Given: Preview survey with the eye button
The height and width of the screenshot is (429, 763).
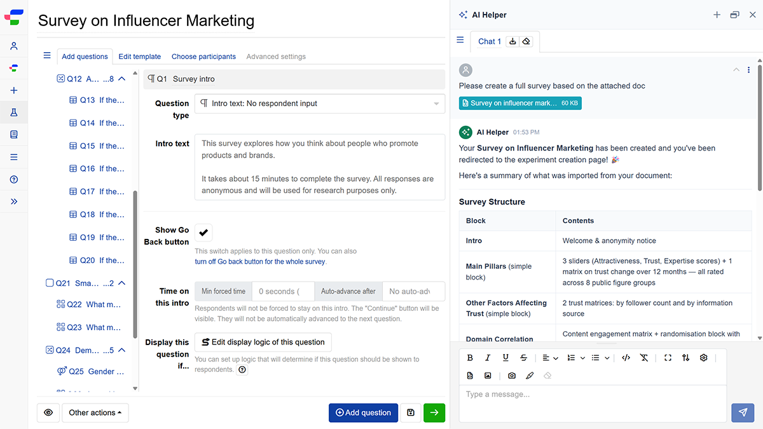Looking at the screenshot, I should [48, 412].
